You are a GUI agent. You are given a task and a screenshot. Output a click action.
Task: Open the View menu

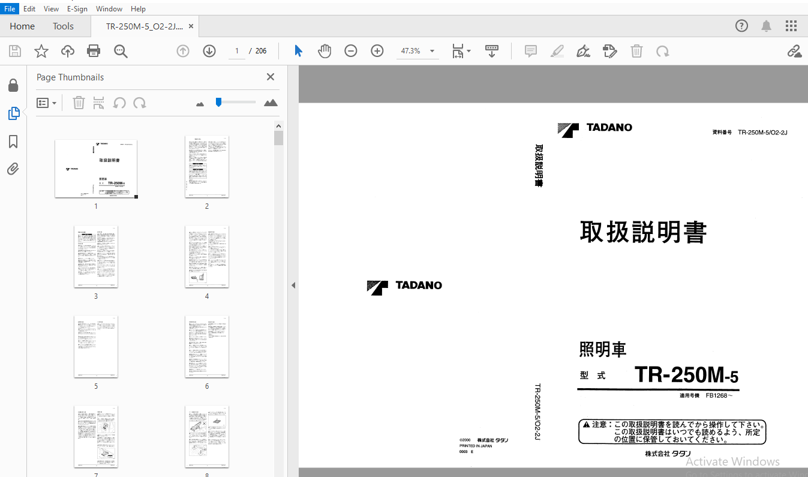(52, 9)
